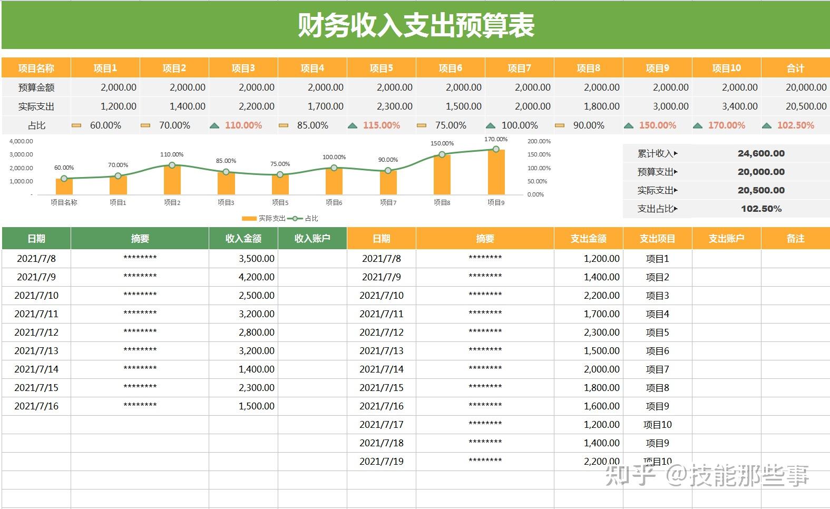Select the 3,400.00 实际支出 cell for 项目10
This screenshot has width=830, height=509.
727,106
